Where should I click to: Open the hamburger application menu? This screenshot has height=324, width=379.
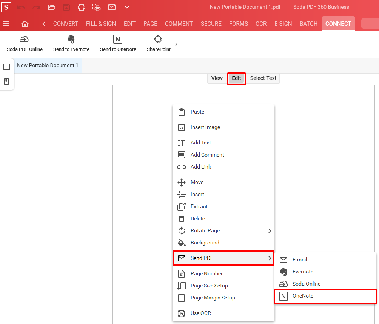[x=6, y=24]
